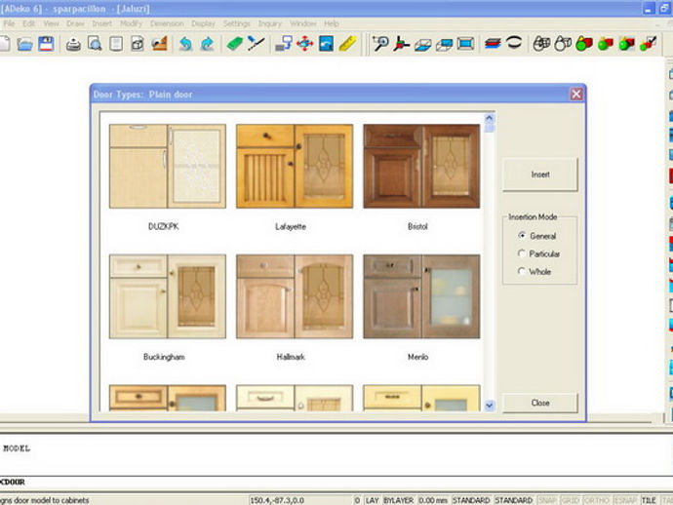The height and width of the screenshot is (505, 673).
Task: Select the Buckingham door thumbnail
Action: 168,296
